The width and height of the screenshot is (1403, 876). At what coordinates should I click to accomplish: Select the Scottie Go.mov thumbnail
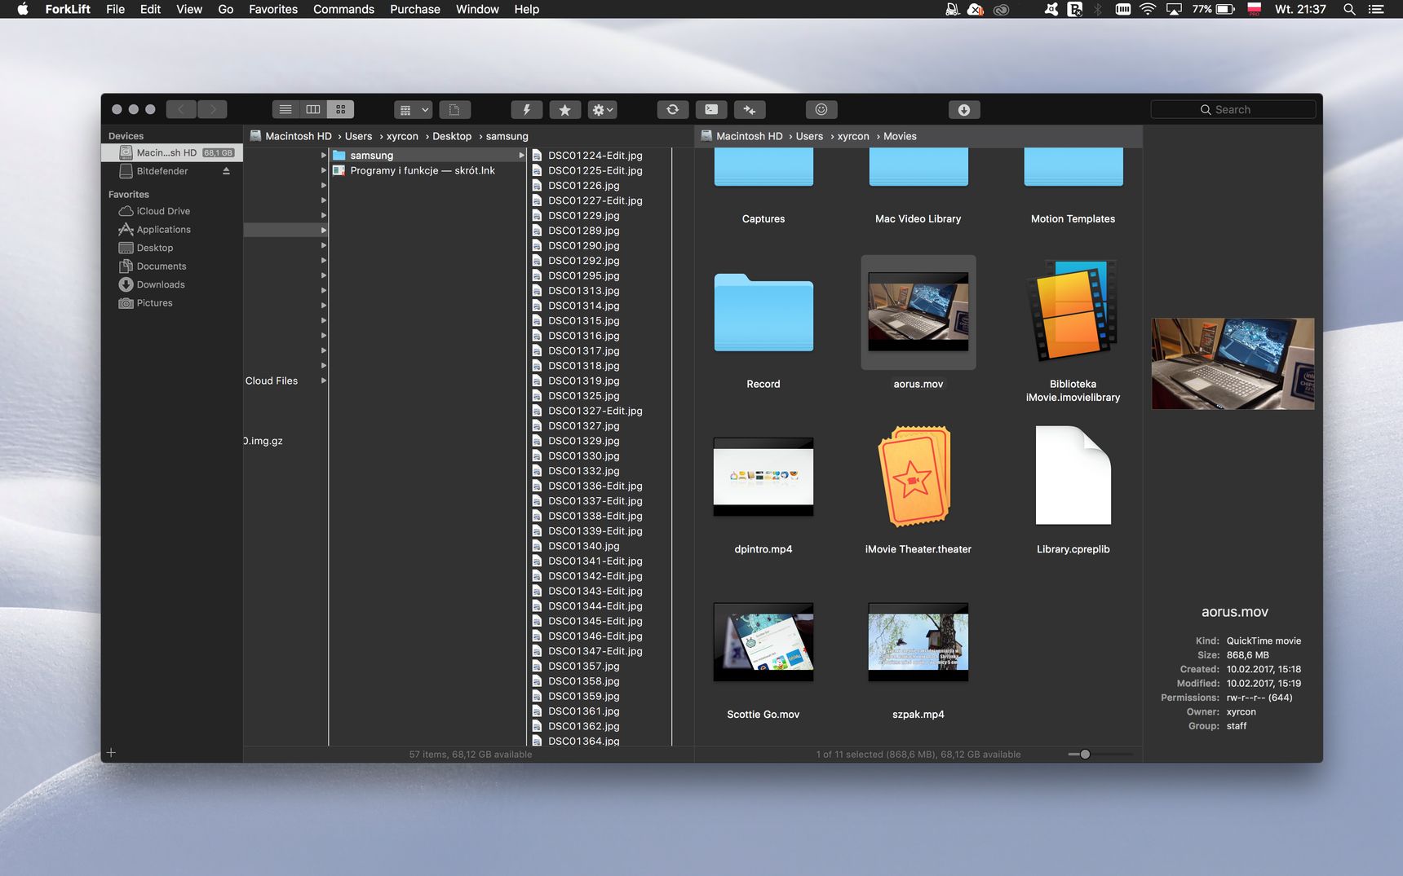tap(763, 642)
